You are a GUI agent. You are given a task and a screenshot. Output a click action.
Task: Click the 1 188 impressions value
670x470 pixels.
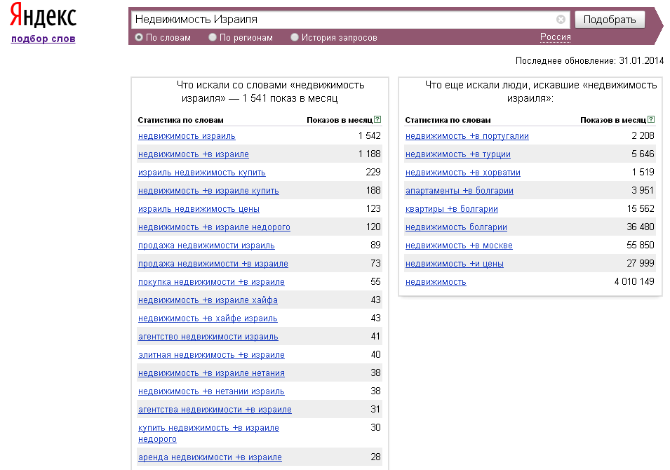tap(370, 154)
